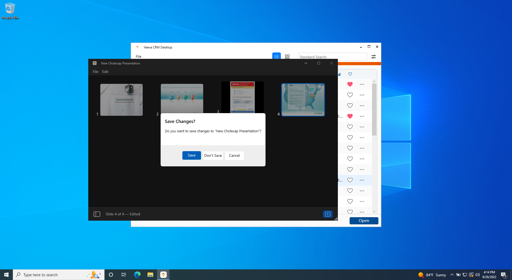Image resolution: width=512 pixels, height=280 pixels.
Task: Click the Save button in dialog
Action: tap(191, 155)
